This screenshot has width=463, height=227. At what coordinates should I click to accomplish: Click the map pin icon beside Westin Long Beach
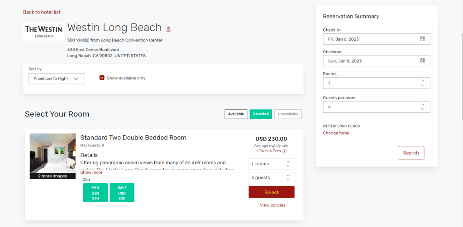tap(168, 29)
